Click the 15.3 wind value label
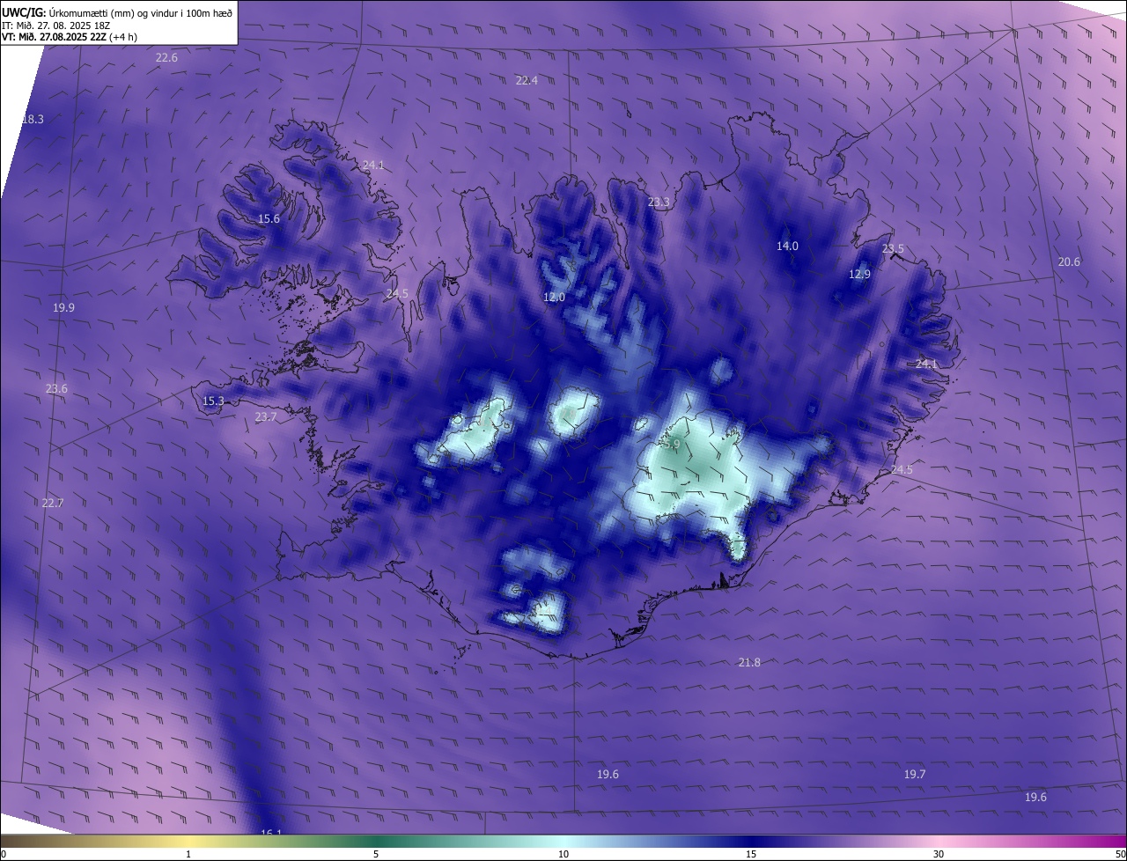Screen dimensions: 1127x861 tap(213, 401)
